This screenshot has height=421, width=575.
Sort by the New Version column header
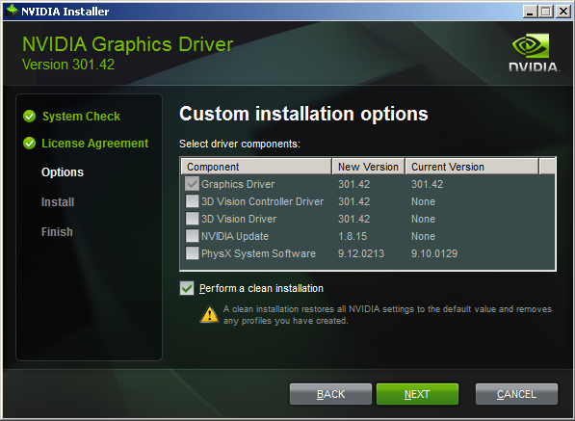coord(369,167)
